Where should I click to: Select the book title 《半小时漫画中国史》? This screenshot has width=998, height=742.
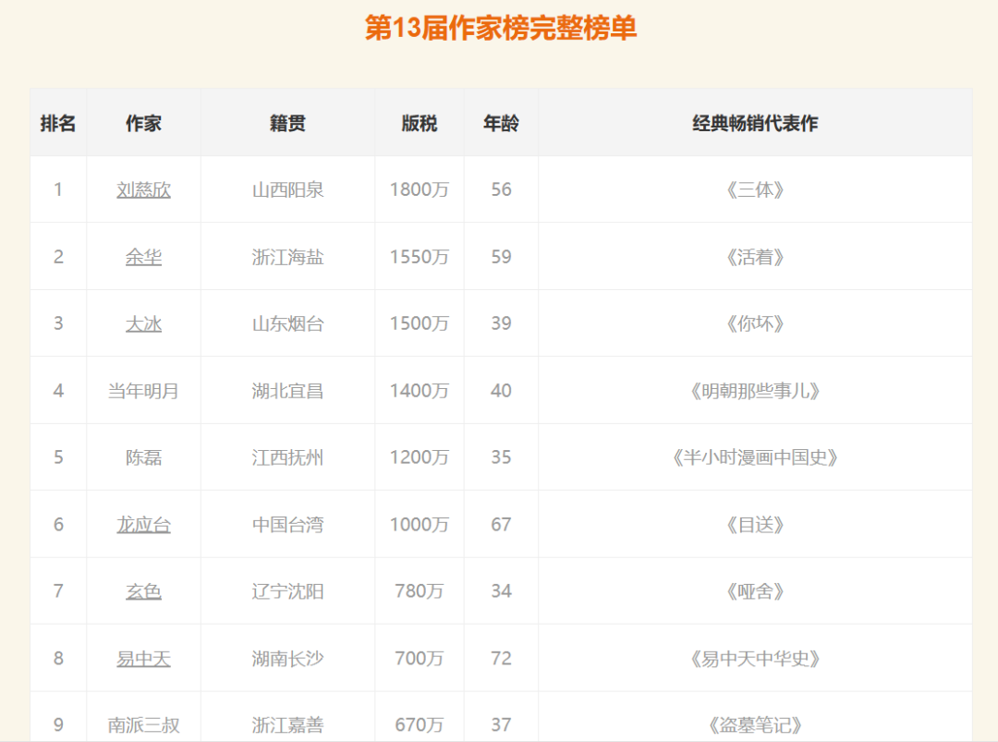coord(756,457)
